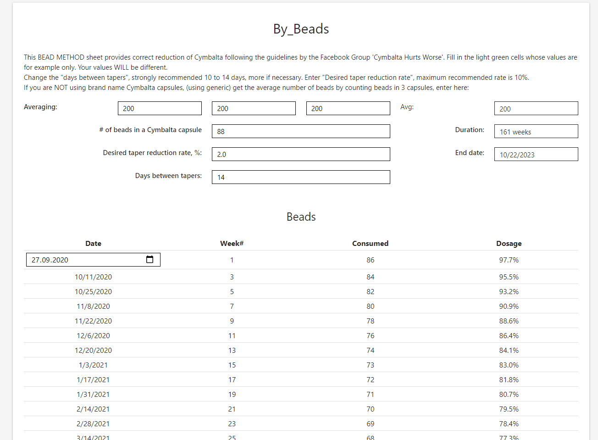Edit the Desired taper reduction rate value

(301, 154)
